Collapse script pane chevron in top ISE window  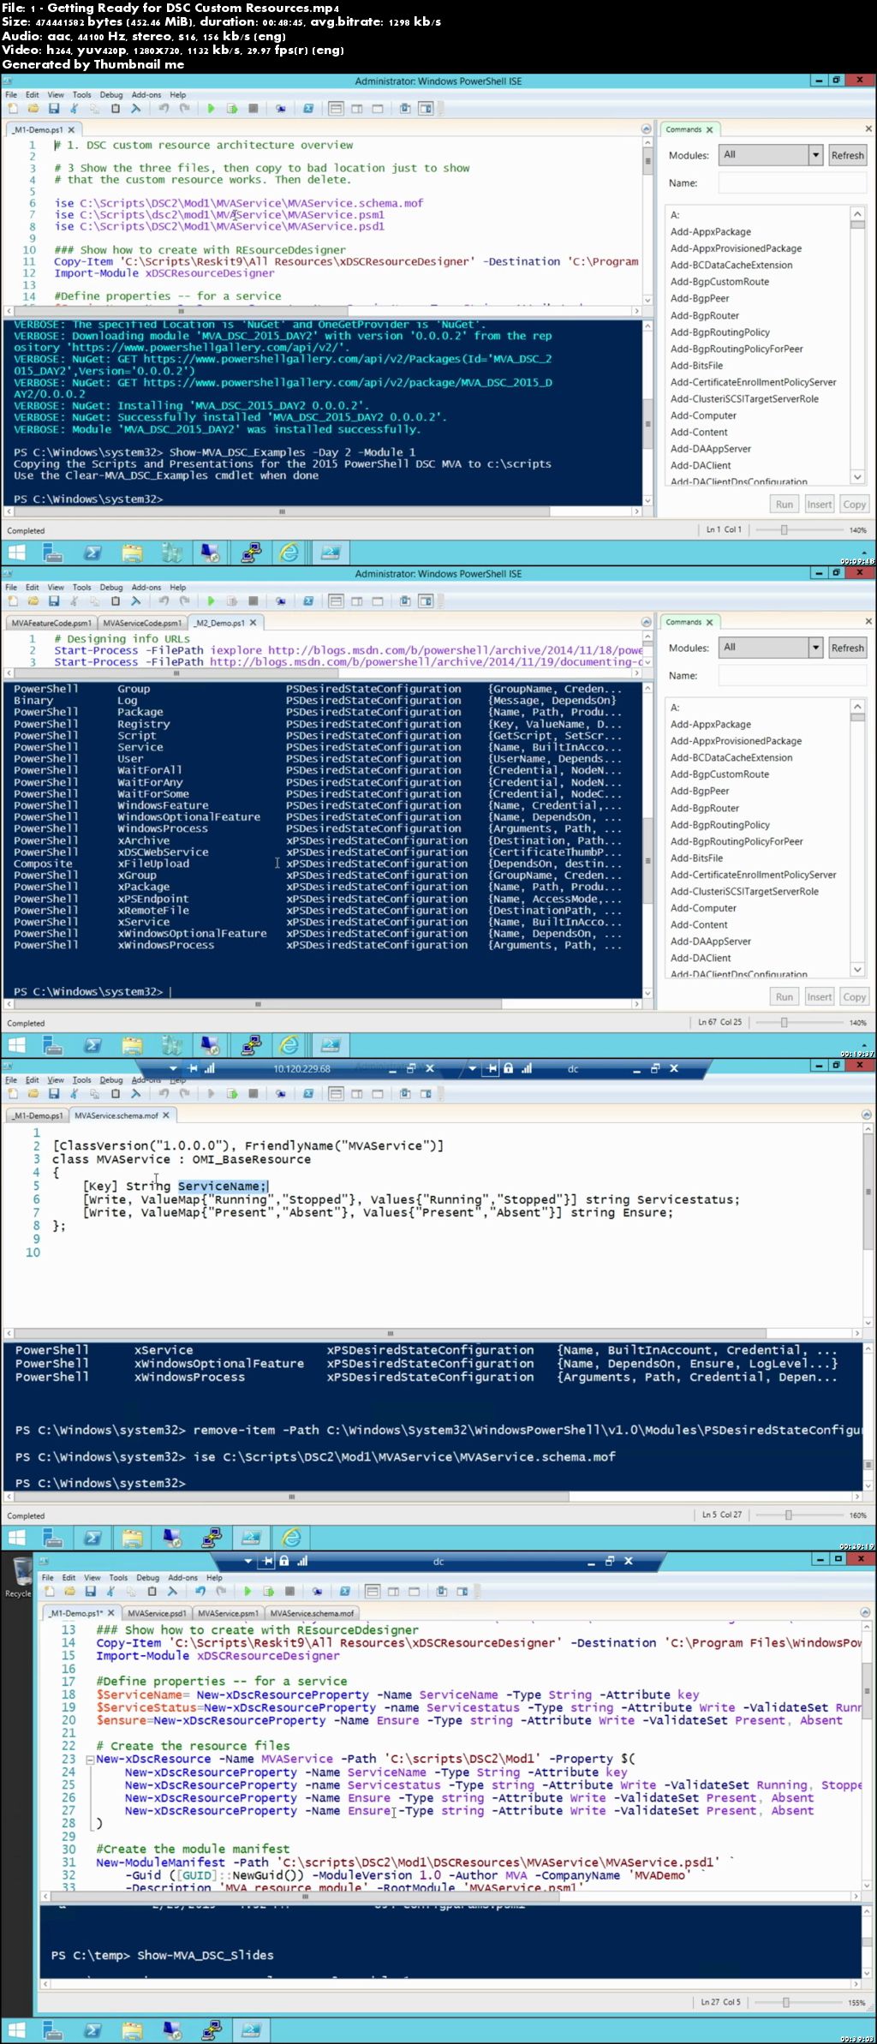pos(647,129)
